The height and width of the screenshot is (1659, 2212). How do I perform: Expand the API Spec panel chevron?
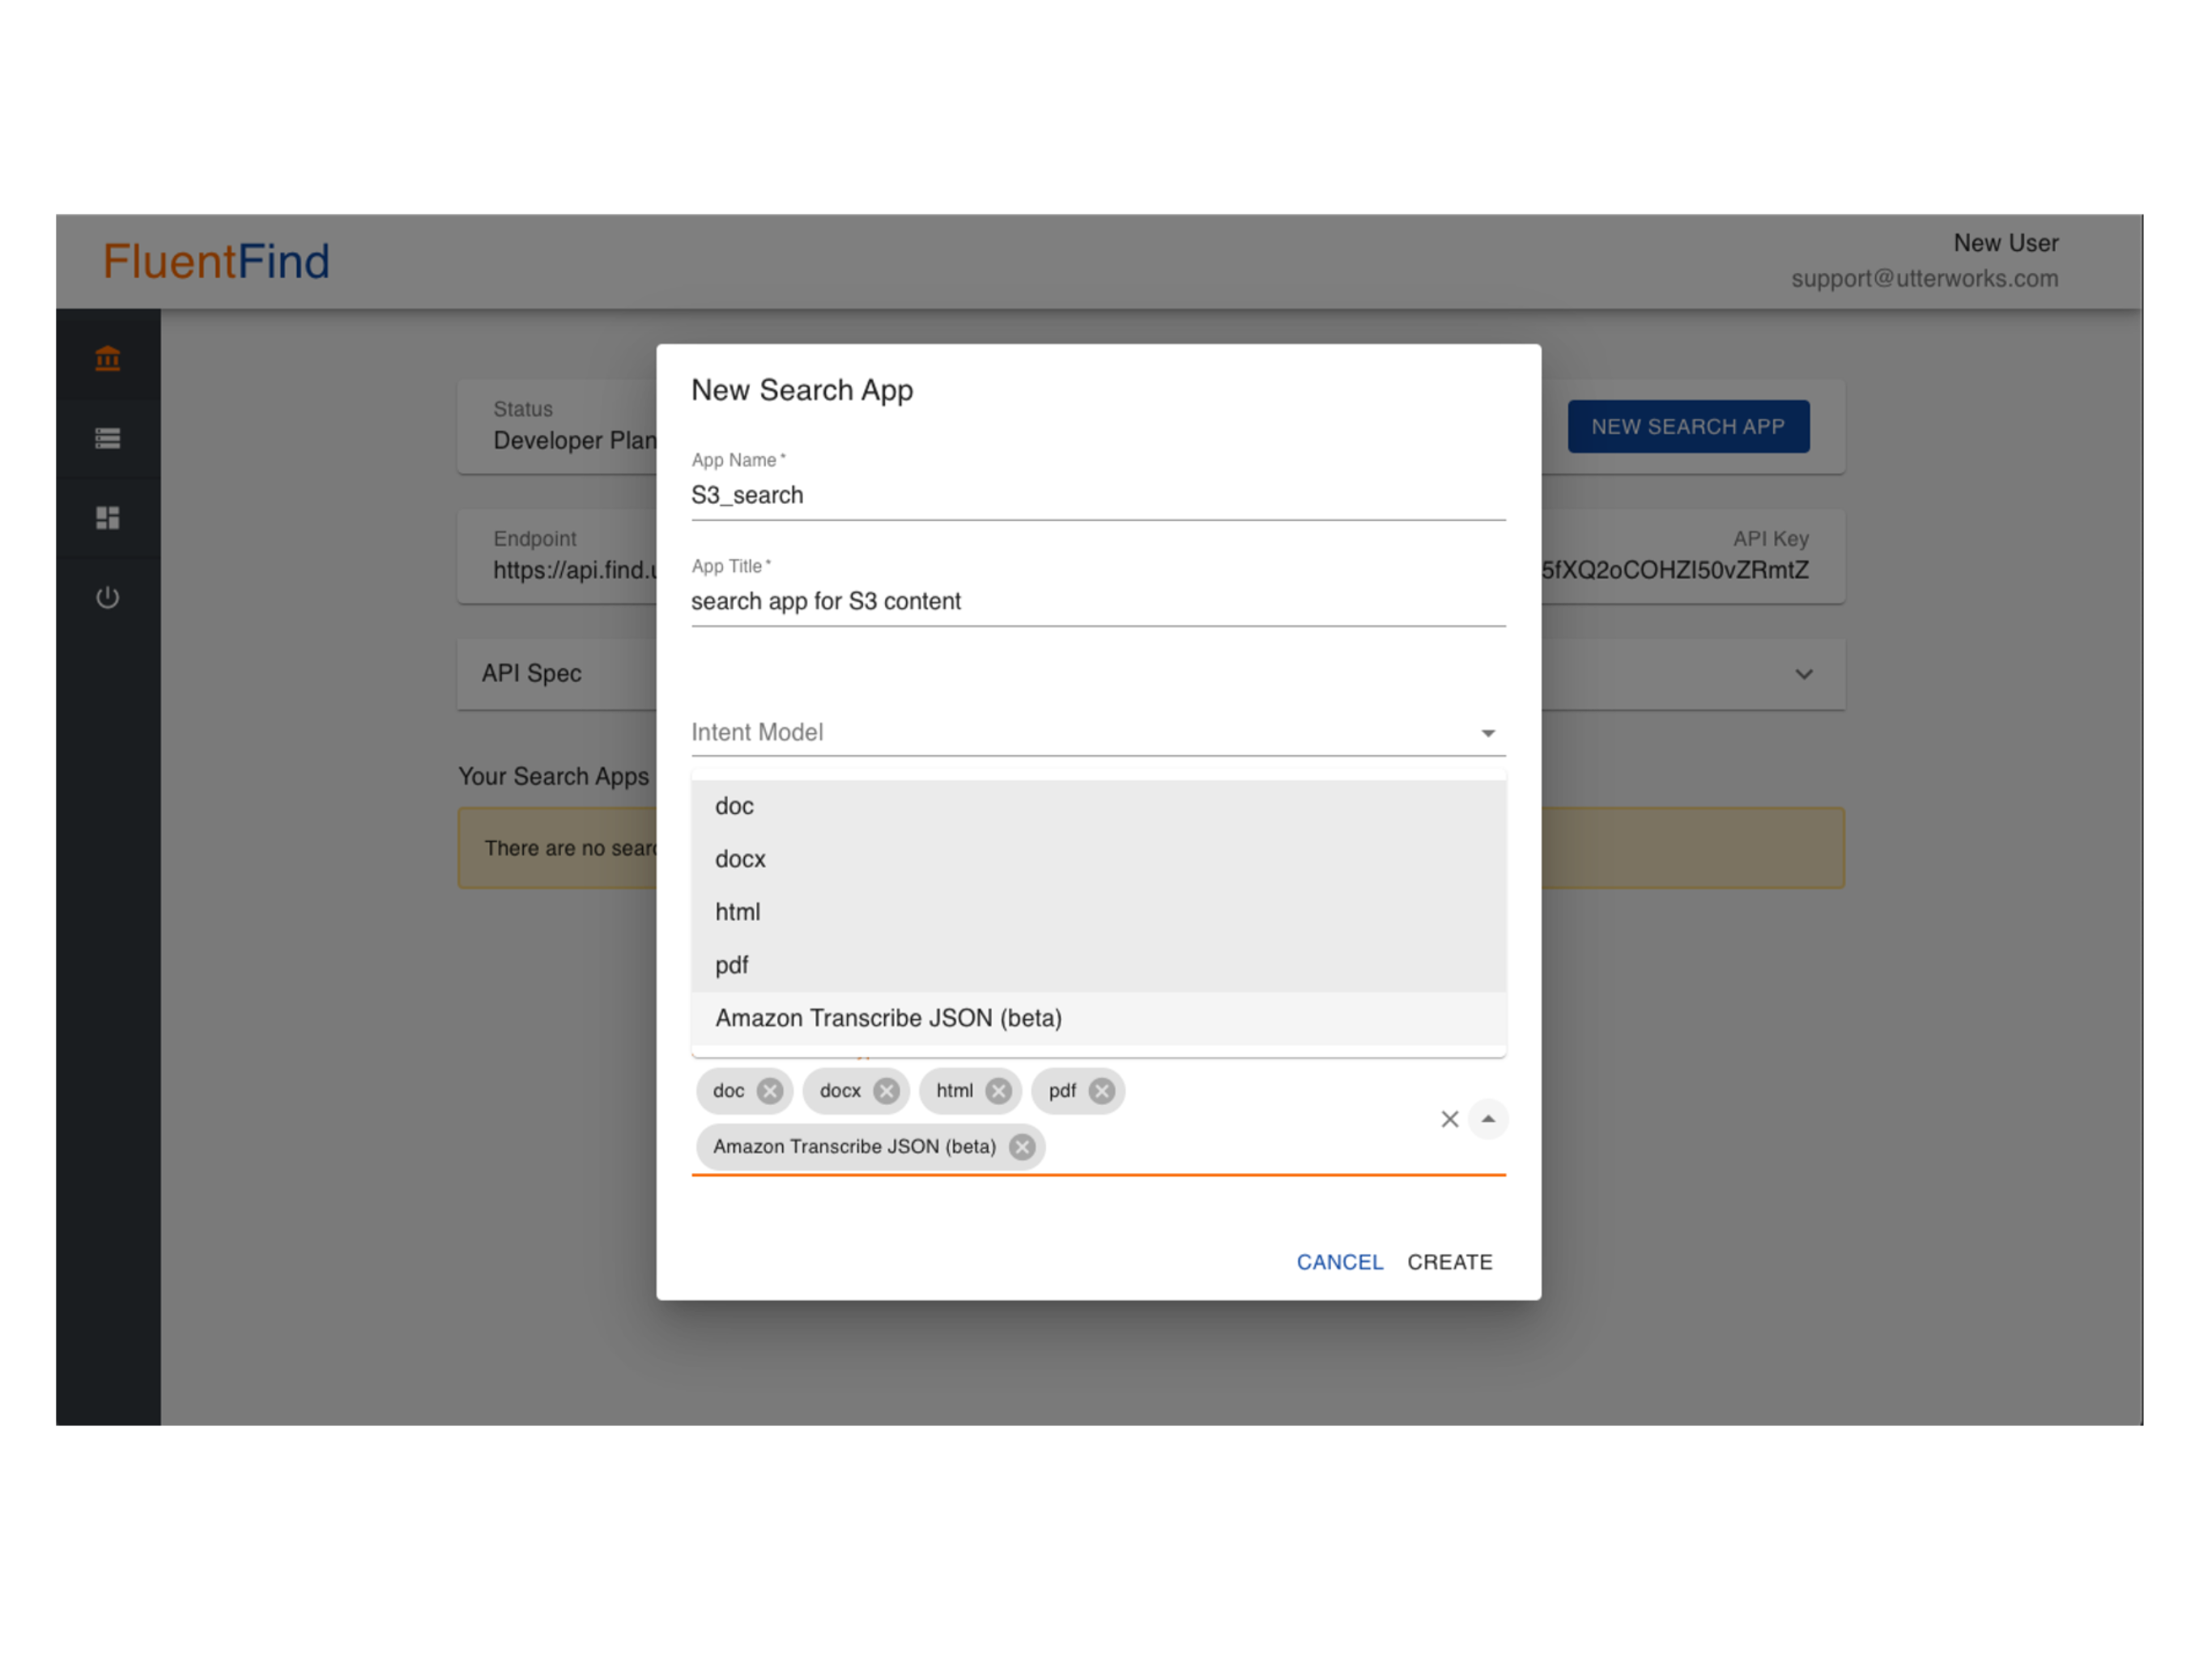click(x=1803, y=673)
